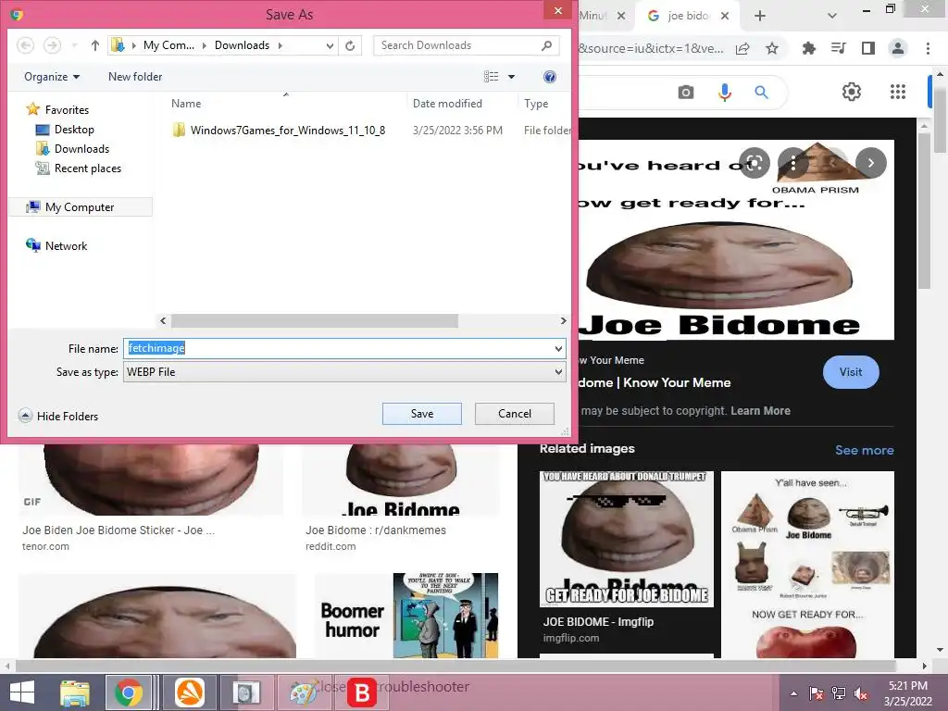948x711 pixels.
Task: Search by image camera icon
Action: click(686, 92)
